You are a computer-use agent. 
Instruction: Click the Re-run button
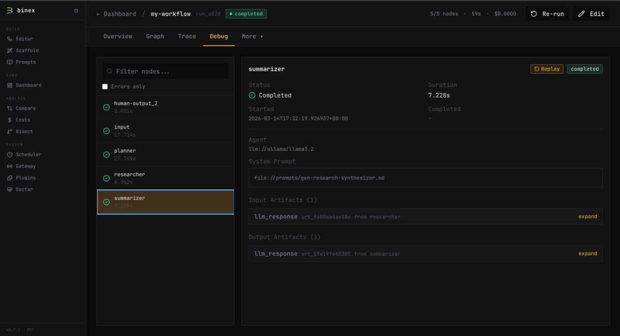pyautogui.click(x=547, y=14)
